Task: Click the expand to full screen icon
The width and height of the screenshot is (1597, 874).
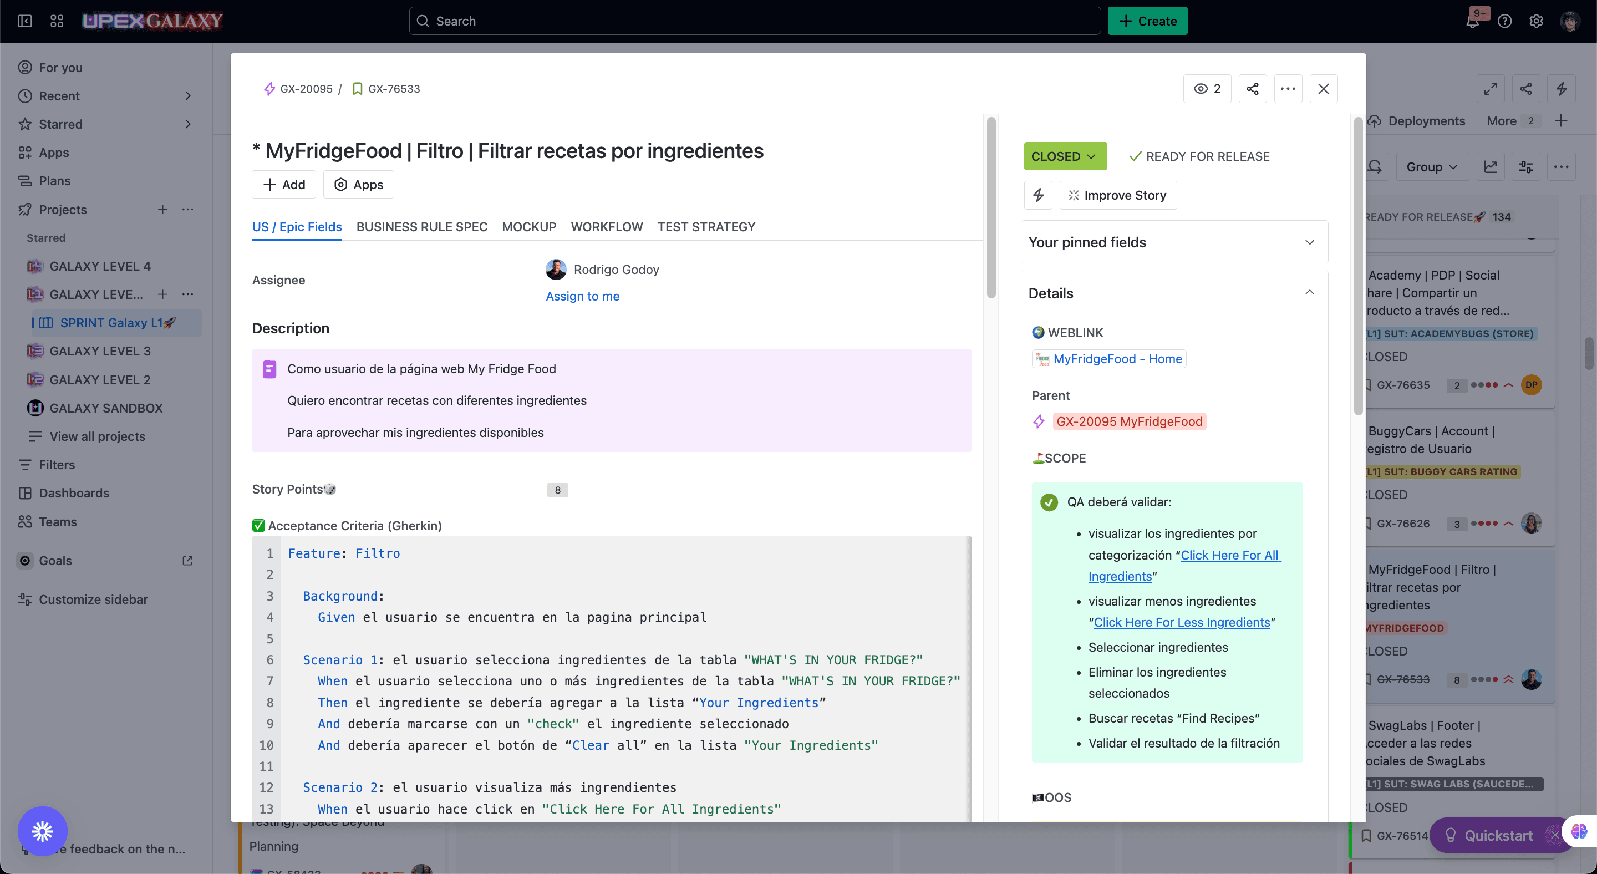Action: [x=1491, y=89]
